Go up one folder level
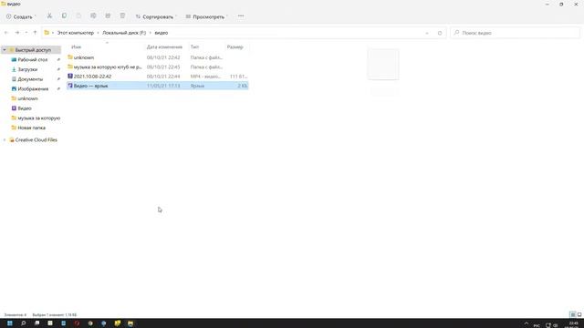Image resolution: width=584 pixels, height=328 pixels. [35, 33]
